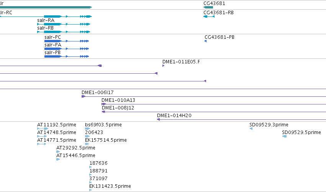Click the AT11192.5prime label

coord(57,125)
